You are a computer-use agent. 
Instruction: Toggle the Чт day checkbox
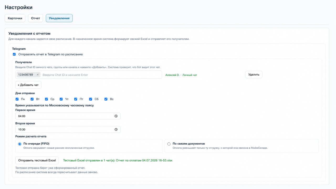coord(61,99)
